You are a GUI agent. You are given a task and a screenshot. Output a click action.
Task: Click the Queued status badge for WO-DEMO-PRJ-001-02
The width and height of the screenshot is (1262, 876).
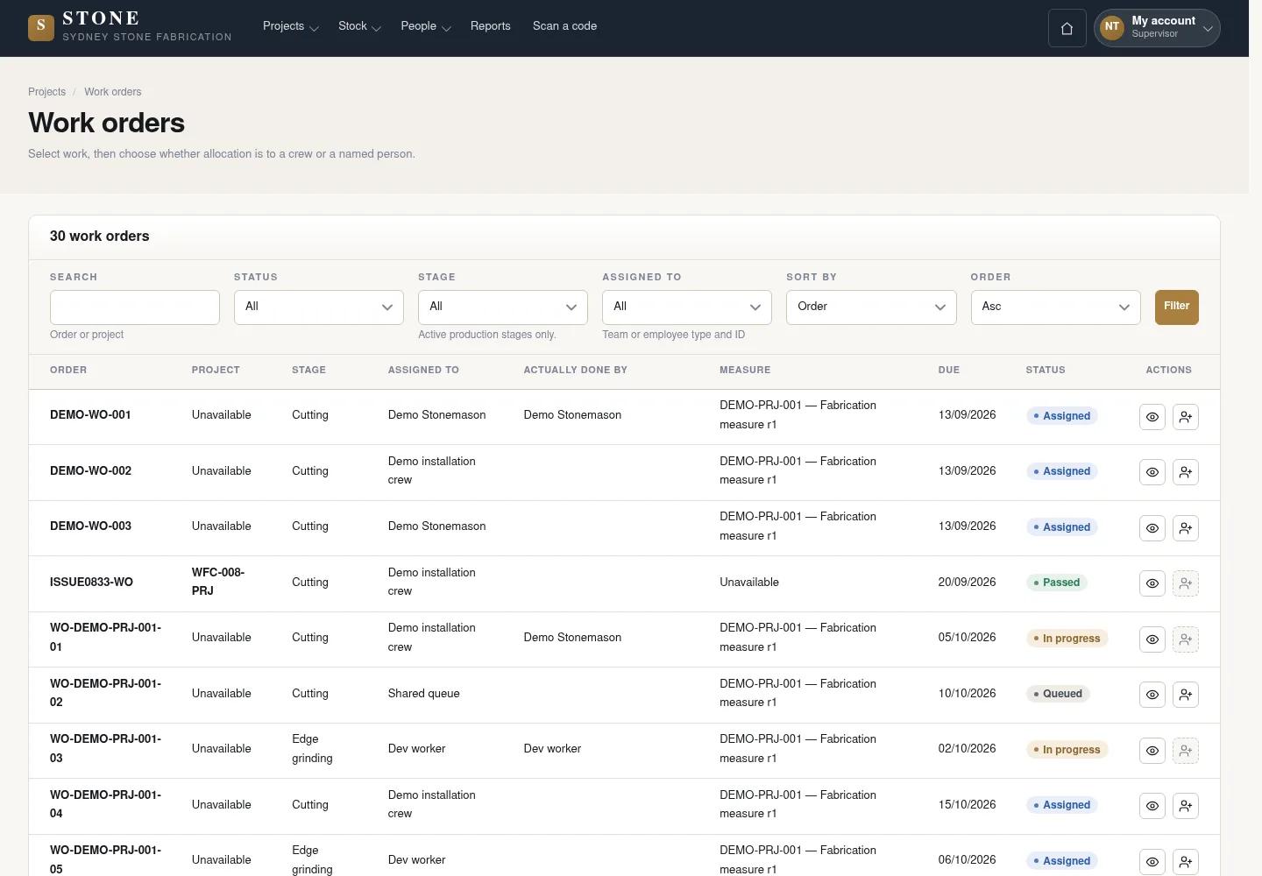pos(1058,694)
